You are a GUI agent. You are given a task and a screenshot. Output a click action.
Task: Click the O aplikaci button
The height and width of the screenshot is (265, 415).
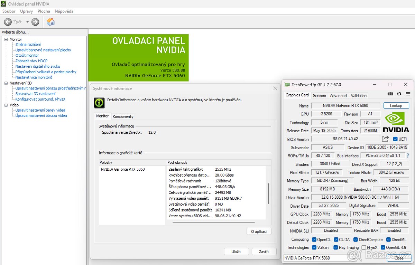[x=259, y=231]
